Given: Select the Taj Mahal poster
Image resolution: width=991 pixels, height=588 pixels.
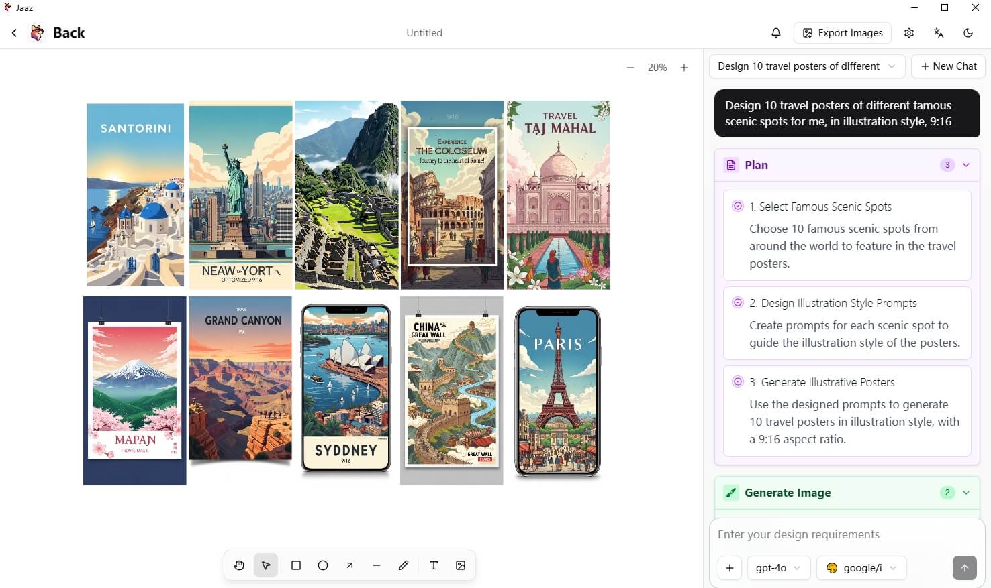Looking at the screenshot, I should 558,195.
